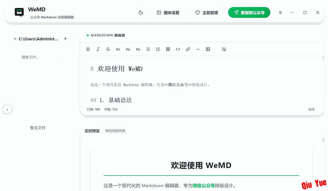This screenshot has height=191, width=328.
Task: Click the '欢迎使用 WeMD' preview heading
Action: pyautogui.click(x=201, y=165)
